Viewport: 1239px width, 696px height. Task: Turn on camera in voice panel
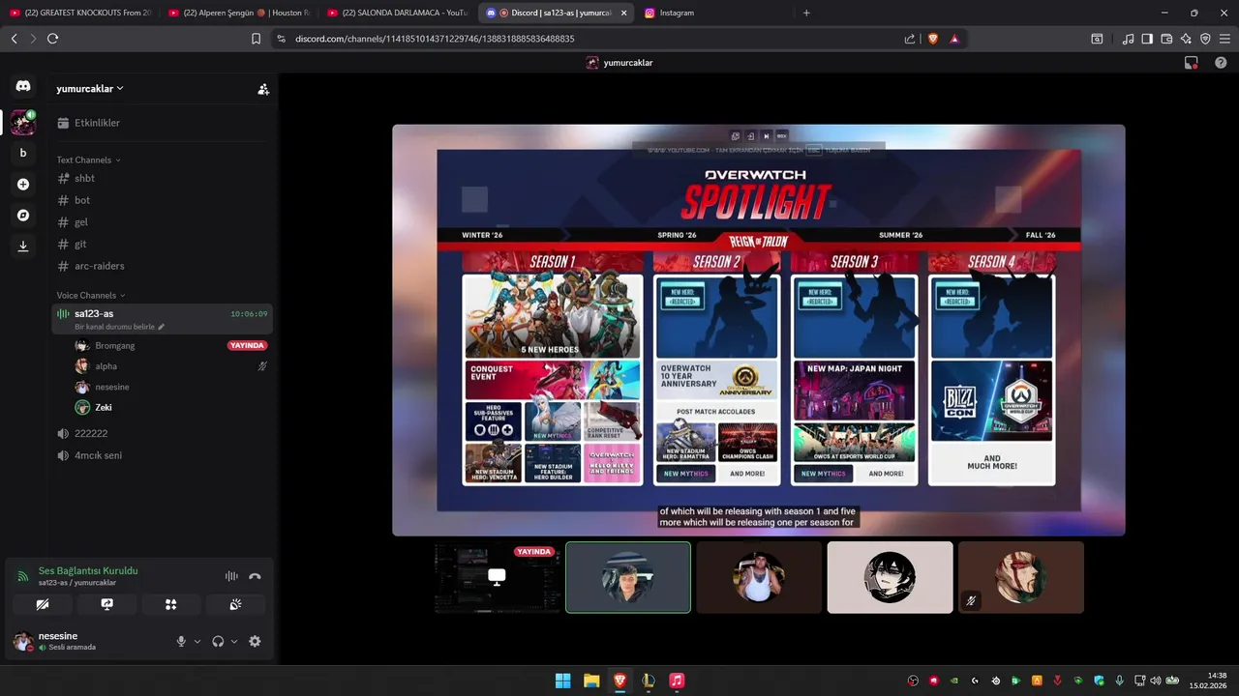coord(43,604)
